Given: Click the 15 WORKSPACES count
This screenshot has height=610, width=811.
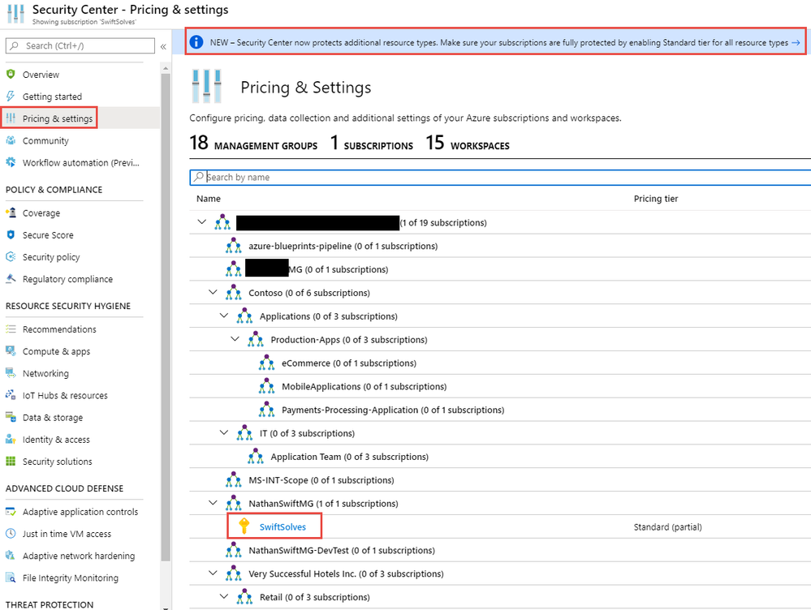Looking at the screenshot, I should 468,143.
